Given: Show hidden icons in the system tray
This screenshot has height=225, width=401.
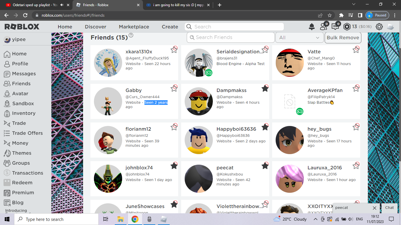Looking at the screenshot, I should [315, 219].
